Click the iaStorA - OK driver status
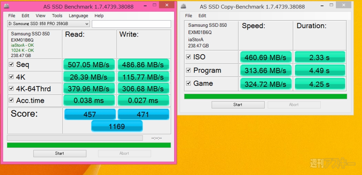This screenshot has width=362, height=175. (22, 45)
